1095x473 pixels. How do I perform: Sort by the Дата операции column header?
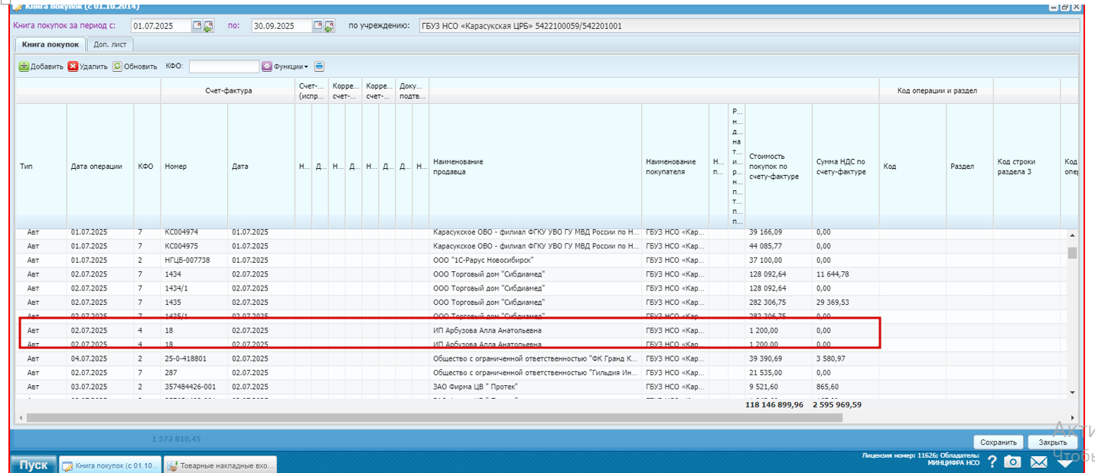pos(100,167)
